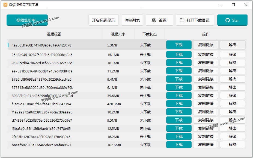Screen dimensions: 253x158
Task: Copy link for ee7521b081649460d819459c4f0d84ca
Action: 206,71
